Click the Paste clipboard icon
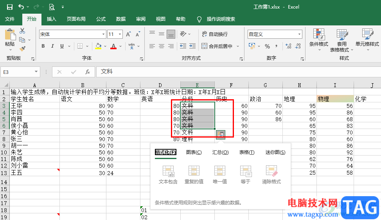381x220 pixels. (x=10, y=34)
